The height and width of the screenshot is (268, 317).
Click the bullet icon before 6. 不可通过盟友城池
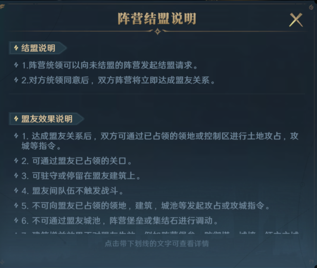coord(16,221)
